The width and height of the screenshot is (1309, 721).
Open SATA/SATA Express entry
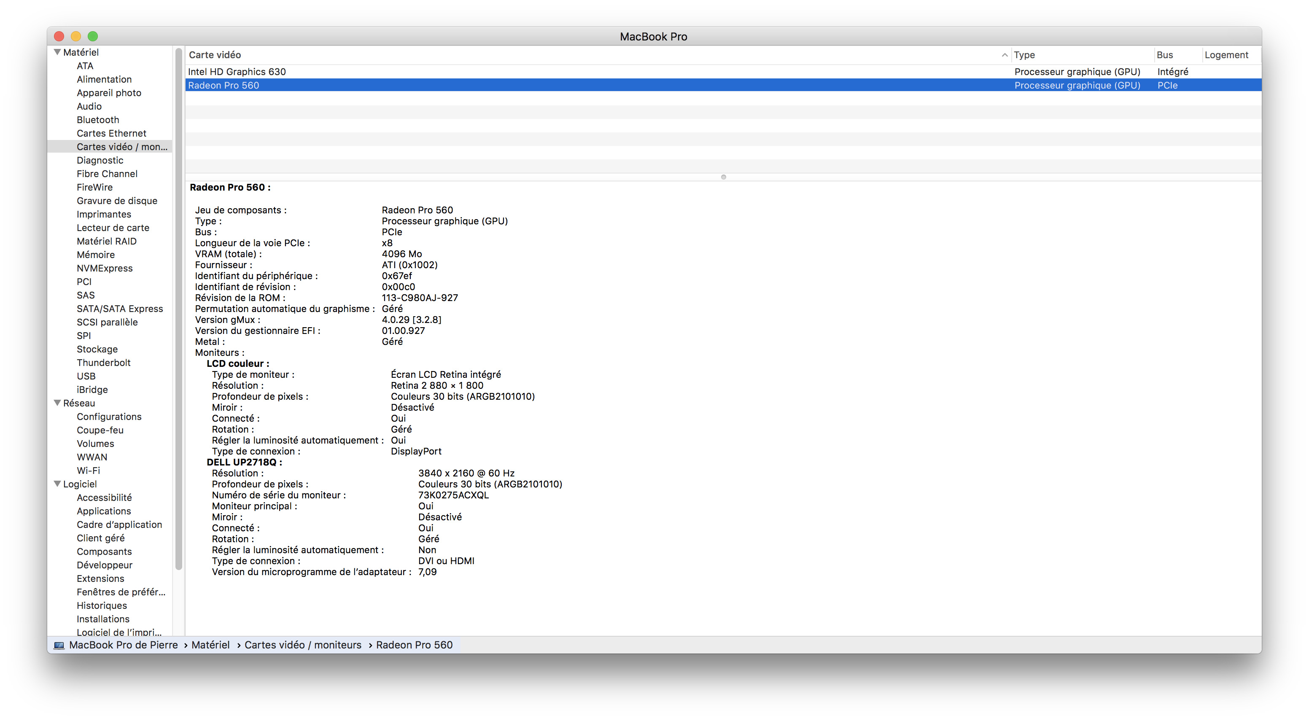pos(119,308)
